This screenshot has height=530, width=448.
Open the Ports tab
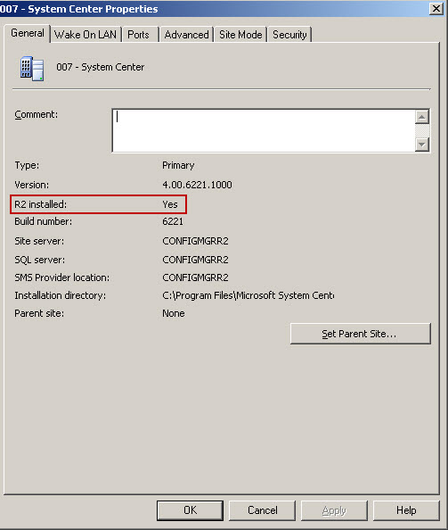coord(139,35)
